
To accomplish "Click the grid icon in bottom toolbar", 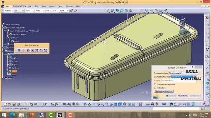I will tap(189, 104).
